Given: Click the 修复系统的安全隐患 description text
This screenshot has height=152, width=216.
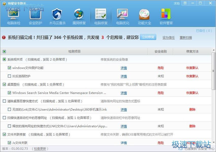Looking at the screenshot, I should (114, 60).
